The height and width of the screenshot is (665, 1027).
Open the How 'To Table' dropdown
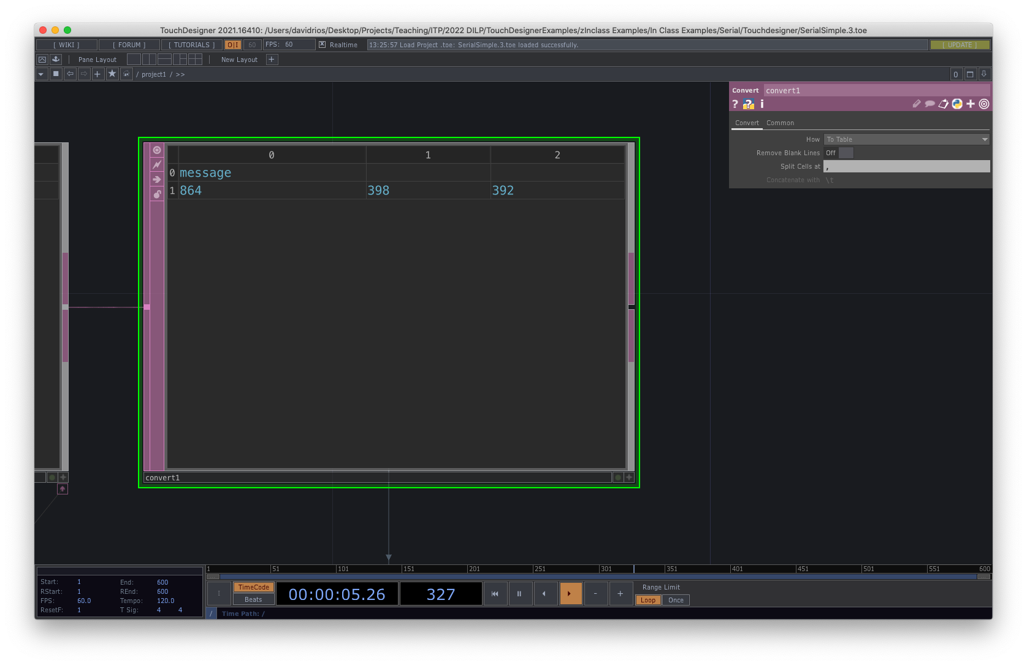click(x=907, y=140)
